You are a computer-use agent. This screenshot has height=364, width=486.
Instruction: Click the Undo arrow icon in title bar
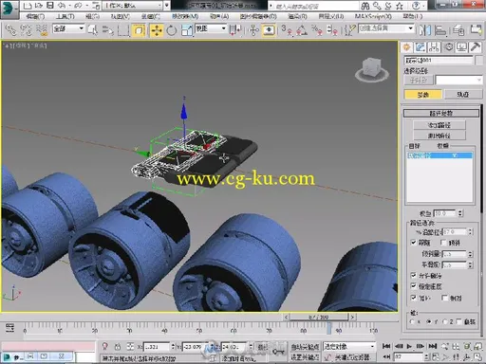[x=62, y=6]
